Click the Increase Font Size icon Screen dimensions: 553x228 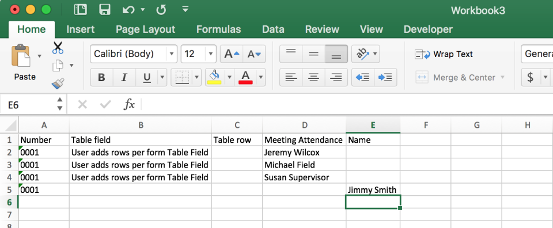232,54
